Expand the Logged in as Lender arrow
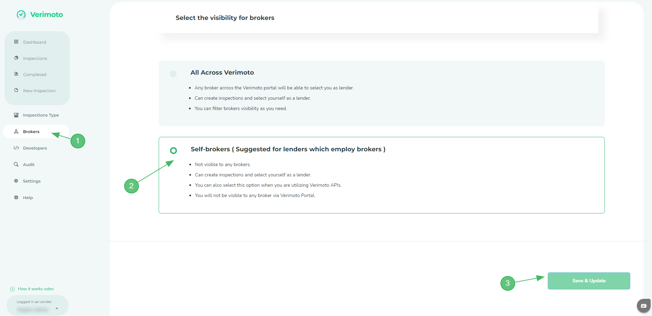 57,308
